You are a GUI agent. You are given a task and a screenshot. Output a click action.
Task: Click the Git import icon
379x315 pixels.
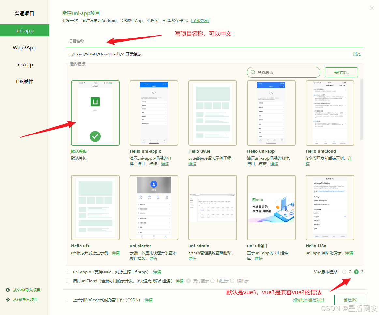tap(8, 300)
